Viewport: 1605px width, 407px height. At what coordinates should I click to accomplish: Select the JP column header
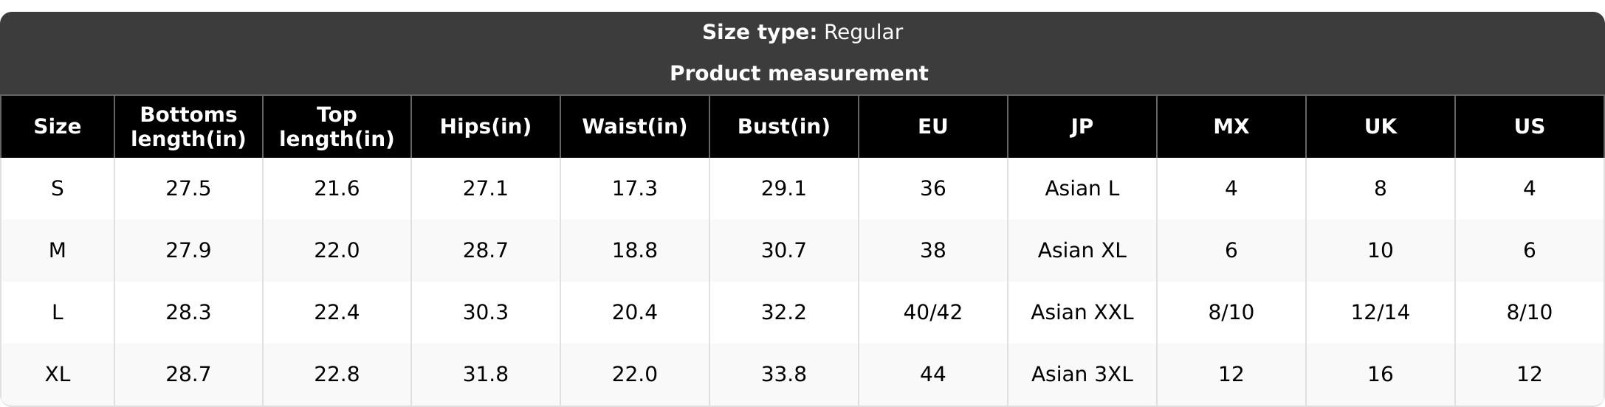1082,127
